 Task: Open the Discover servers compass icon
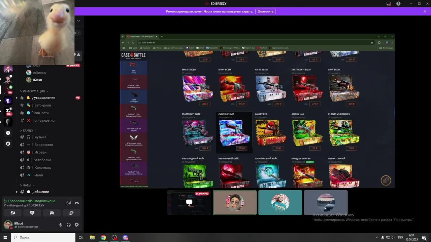point(8,144)
